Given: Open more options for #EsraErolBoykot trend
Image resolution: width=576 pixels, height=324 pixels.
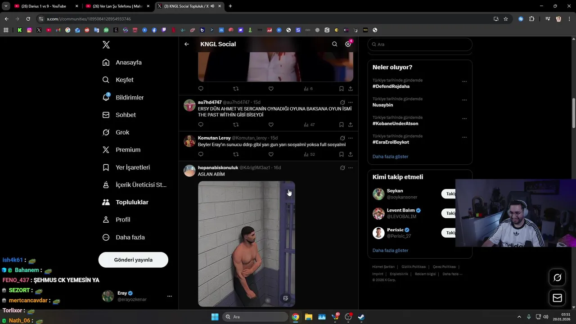Looking at the screenshot, I should (x=464, y=137).
